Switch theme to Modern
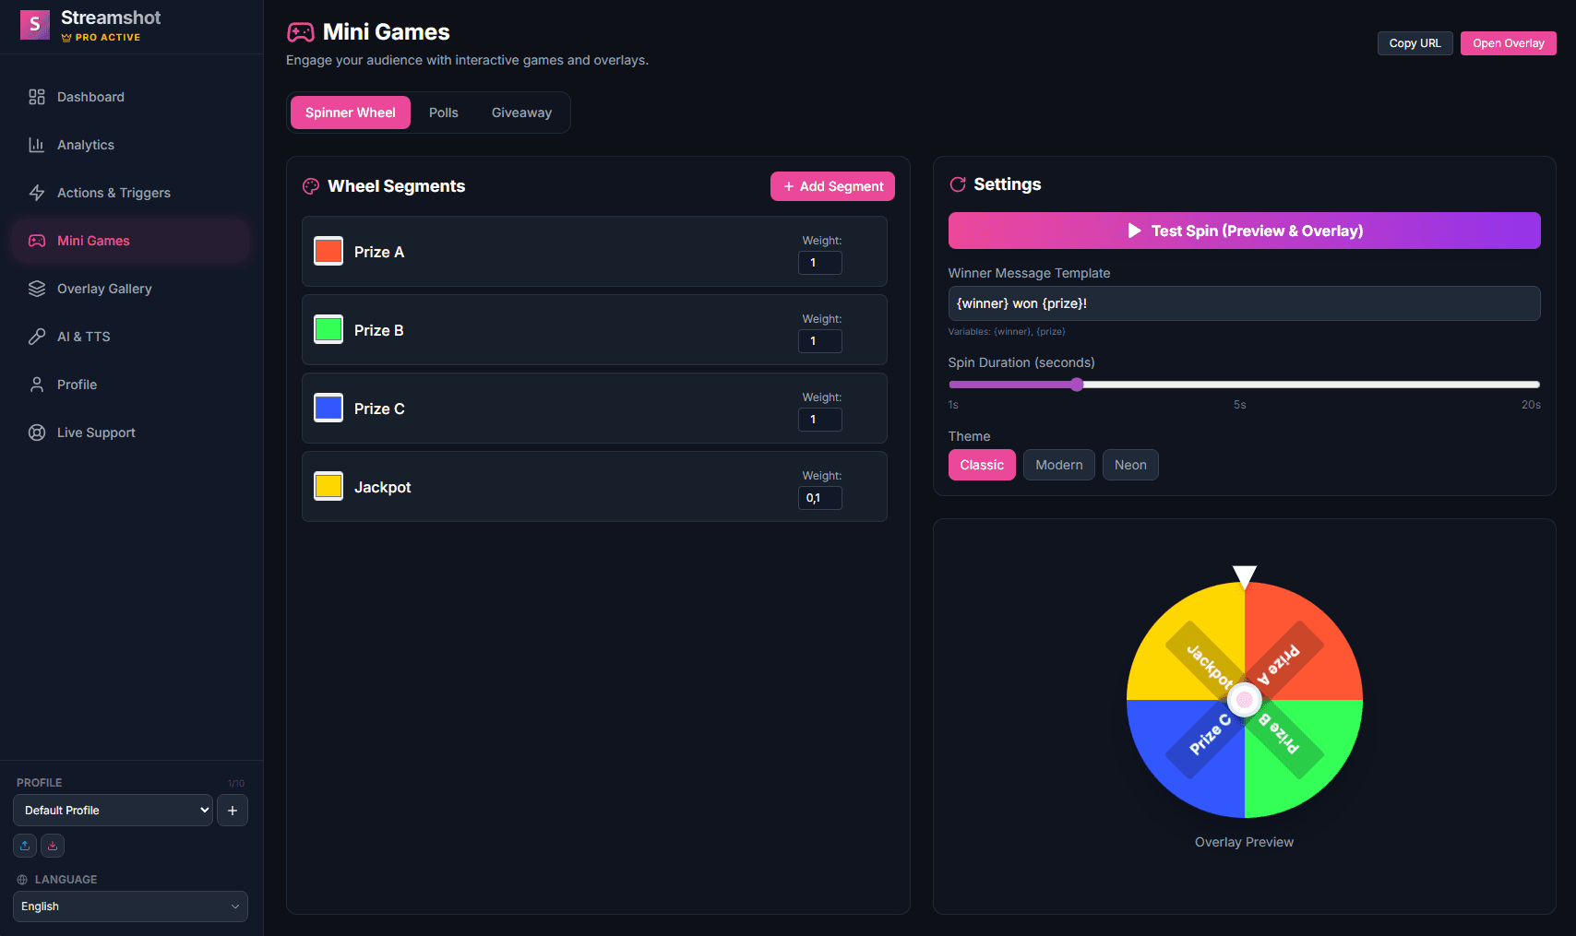Viewport: 1576px width, 936px height. pyautogui.click(x=1058, y=465)
